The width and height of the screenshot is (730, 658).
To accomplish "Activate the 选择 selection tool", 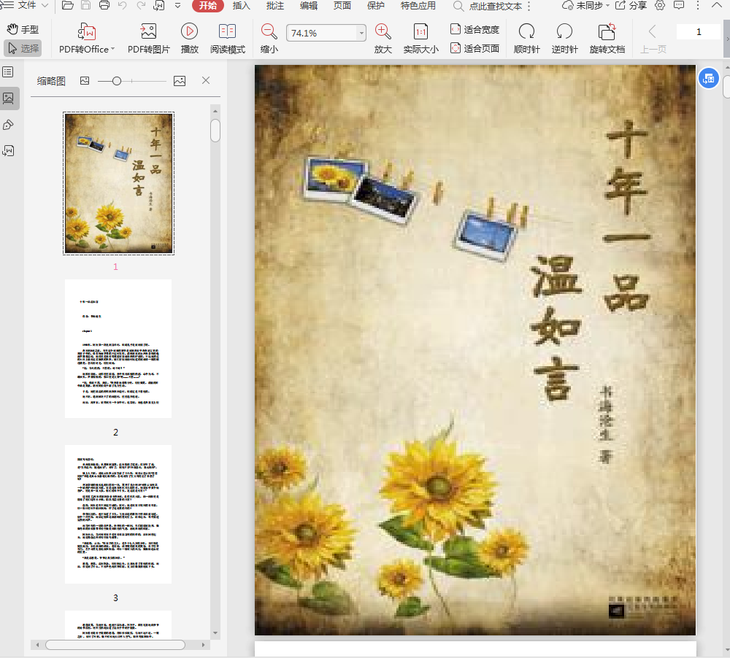I will (x=23, y=48).
